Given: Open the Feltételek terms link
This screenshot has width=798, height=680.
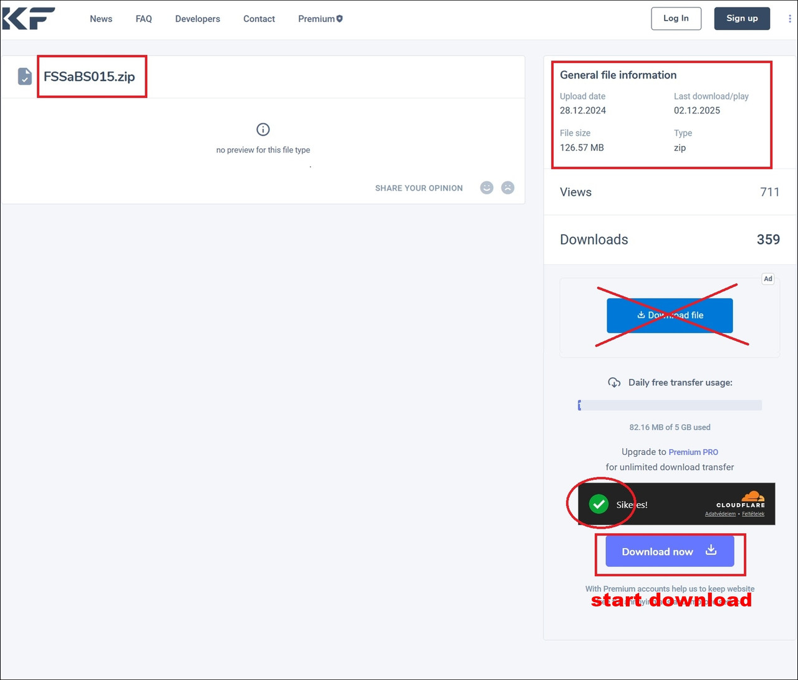Looking at the screenshot, I should coord(753,514).
